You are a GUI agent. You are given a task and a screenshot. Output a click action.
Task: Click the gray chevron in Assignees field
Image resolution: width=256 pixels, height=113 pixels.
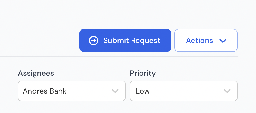[x=115, y=91]
